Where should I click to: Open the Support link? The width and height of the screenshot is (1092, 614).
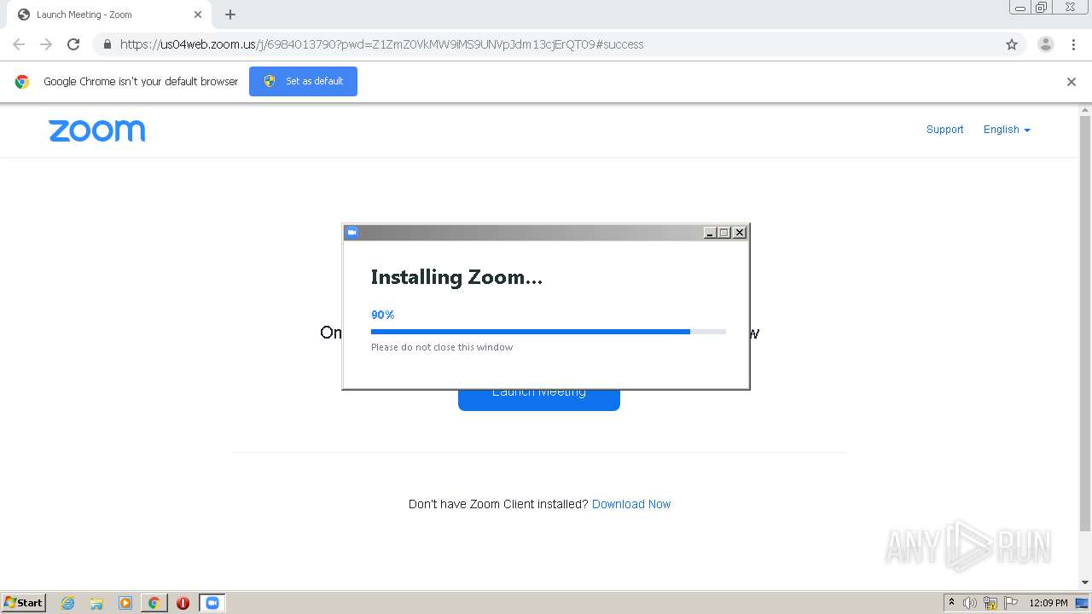(x=944, y=130)
